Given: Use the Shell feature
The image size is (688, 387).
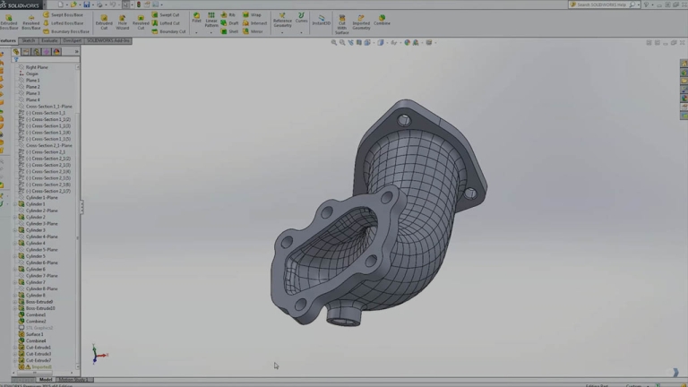Looking at the screenshot, I should click(229, 31).
